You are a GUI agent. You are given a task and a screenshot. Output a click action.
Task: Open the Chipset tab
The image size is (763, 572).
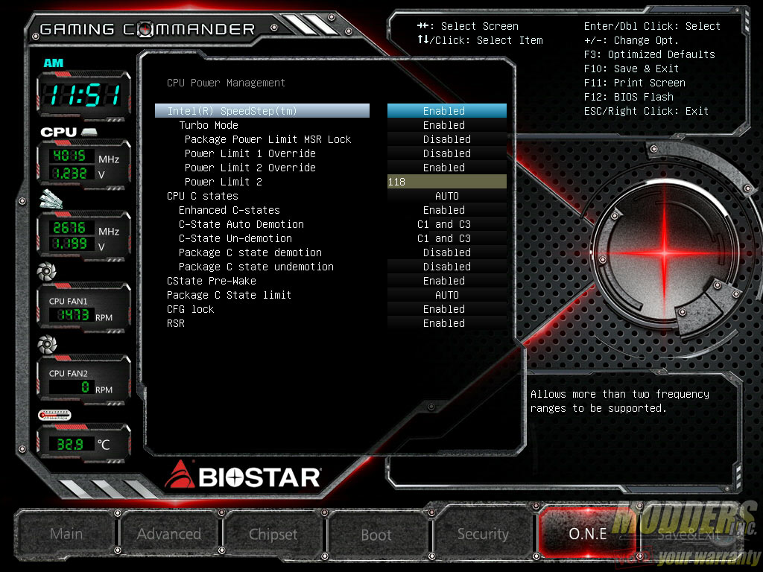pos(273,534)
